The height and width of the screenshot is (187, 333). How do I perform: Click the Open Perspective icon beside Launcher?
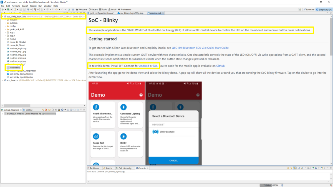pyautogui.click(x=300, y=9)
